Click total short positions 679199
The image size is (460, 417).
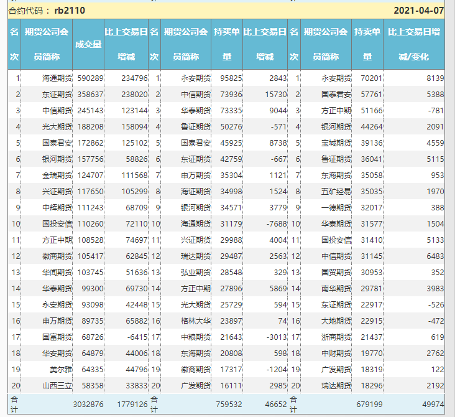[369, 405]
